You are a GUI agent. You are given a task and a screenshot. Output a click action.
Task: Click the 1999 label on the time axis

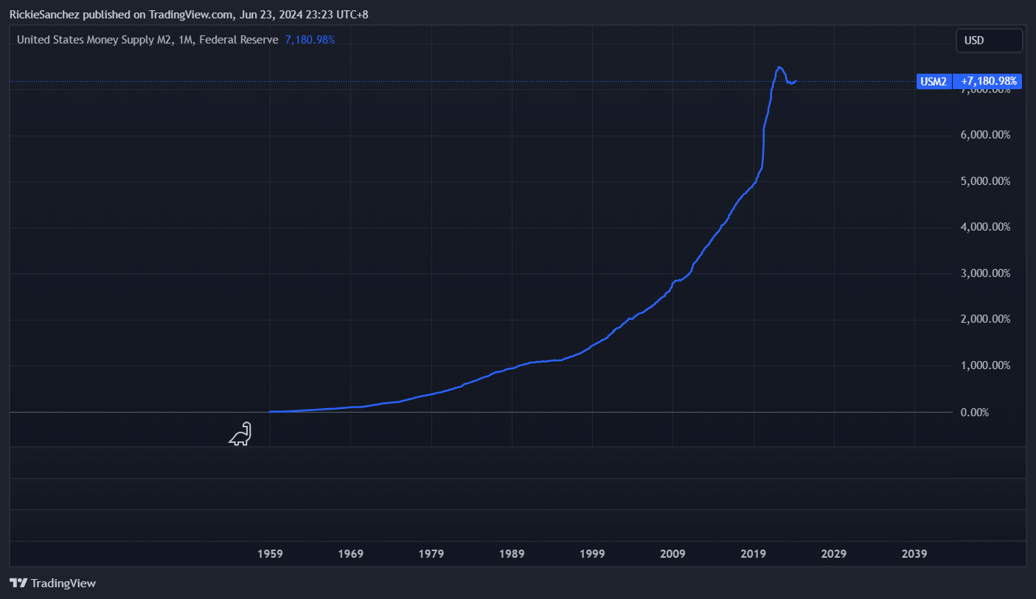592,553
